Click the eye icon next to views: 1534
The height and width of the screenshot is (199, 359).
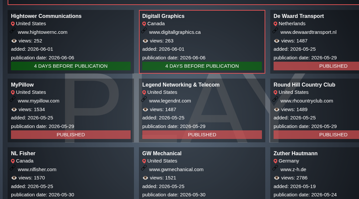point(14,110)
